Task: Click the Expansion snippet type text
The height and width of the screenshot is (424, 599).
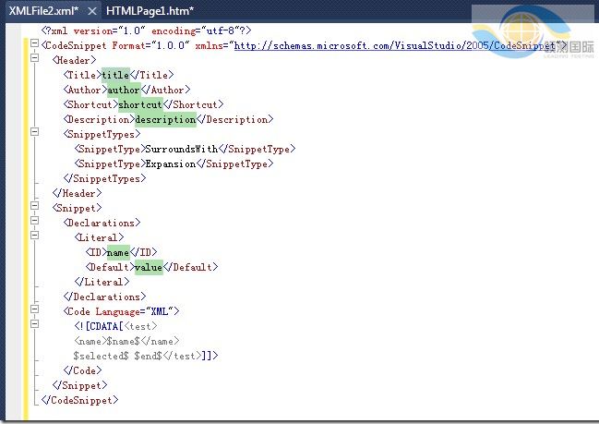Action: coord(171,164)
